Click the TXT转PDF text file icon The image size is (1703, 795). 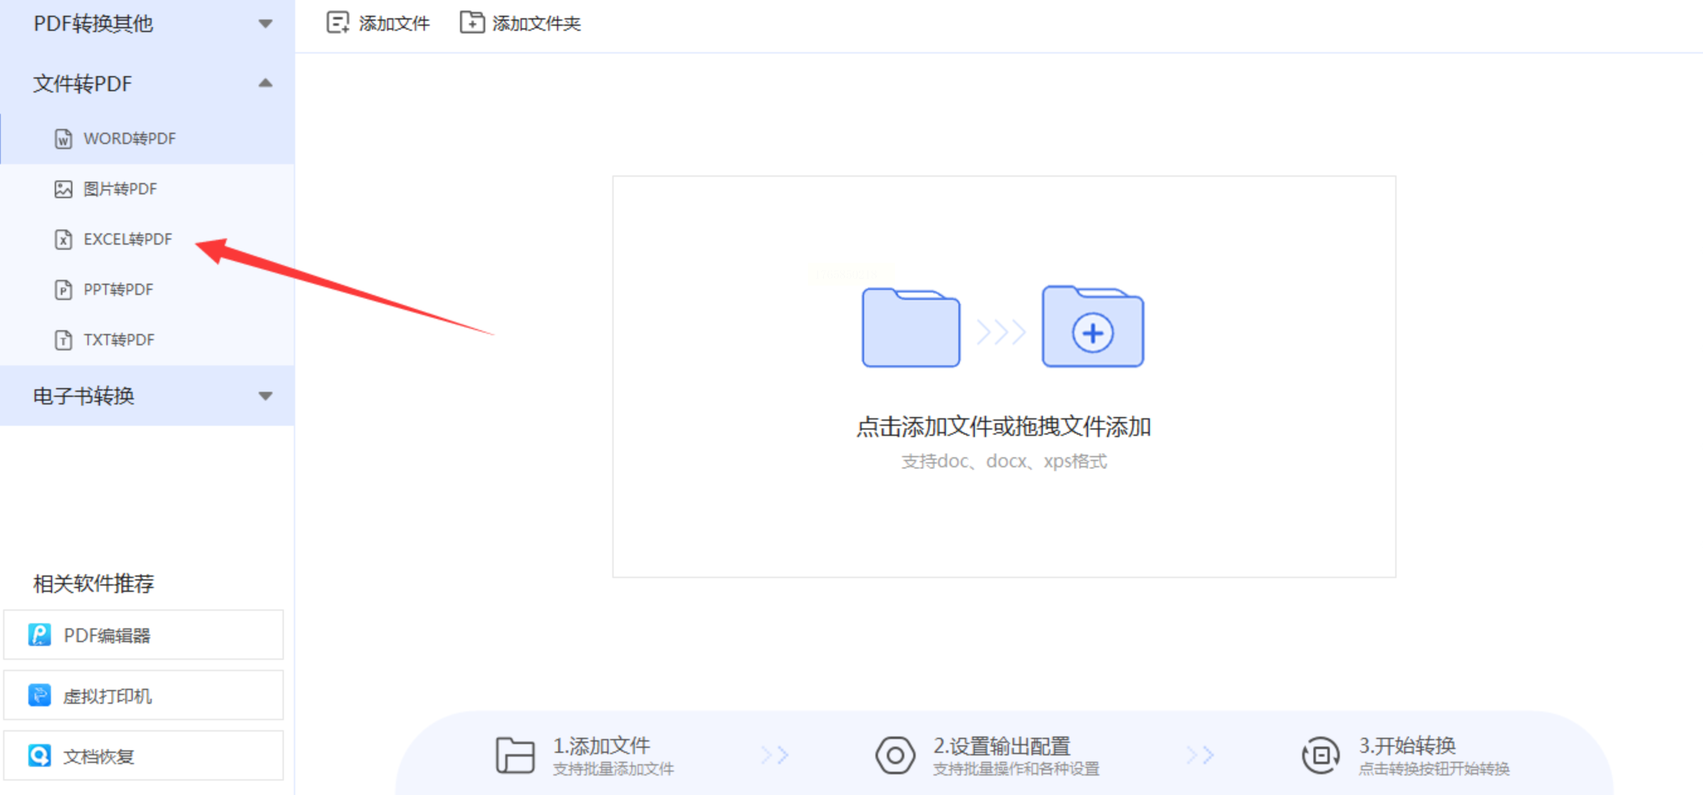pos(63,340)
